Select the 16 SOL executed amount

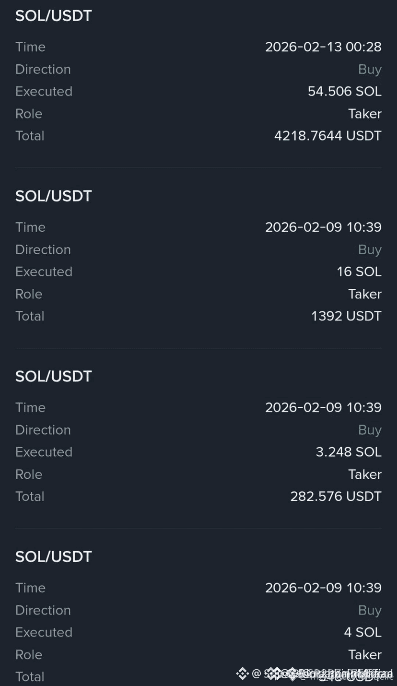(x=359, y=272)
